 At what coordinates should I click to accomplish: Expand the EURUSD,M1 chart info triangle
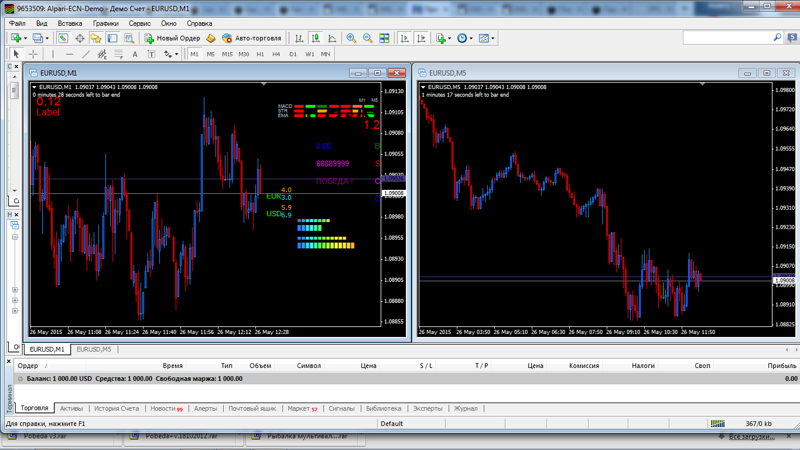pos(34,87)
